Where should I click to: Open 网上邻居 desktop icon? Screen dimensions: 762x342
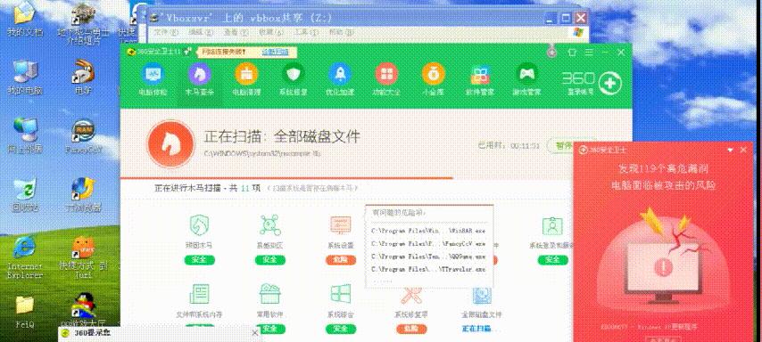pyautogui.click(x=24, y=136)
